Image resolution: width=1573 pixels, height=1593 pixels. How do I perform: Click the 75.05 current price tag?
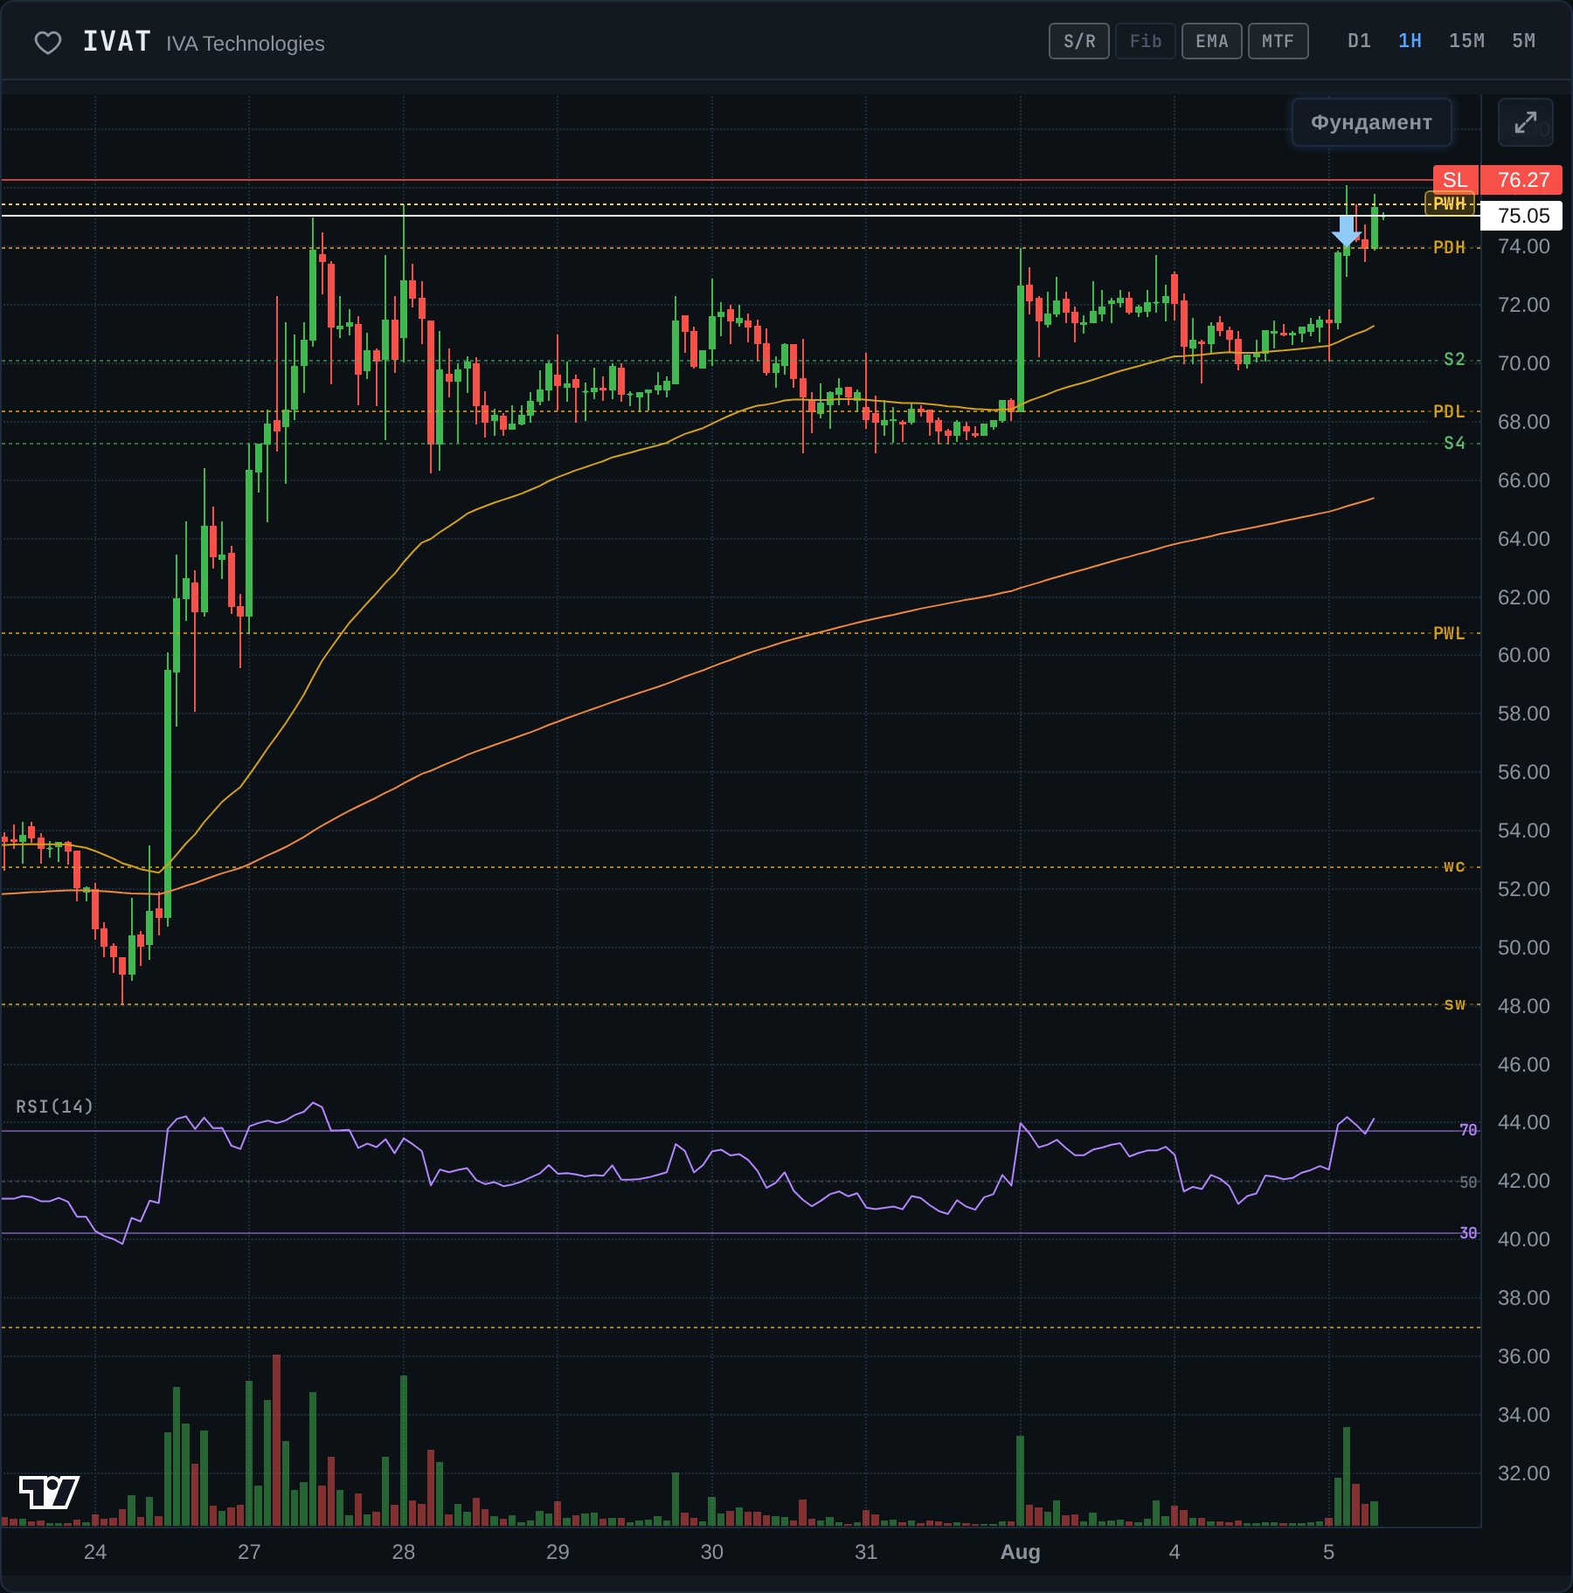[x=1523, y=216]
